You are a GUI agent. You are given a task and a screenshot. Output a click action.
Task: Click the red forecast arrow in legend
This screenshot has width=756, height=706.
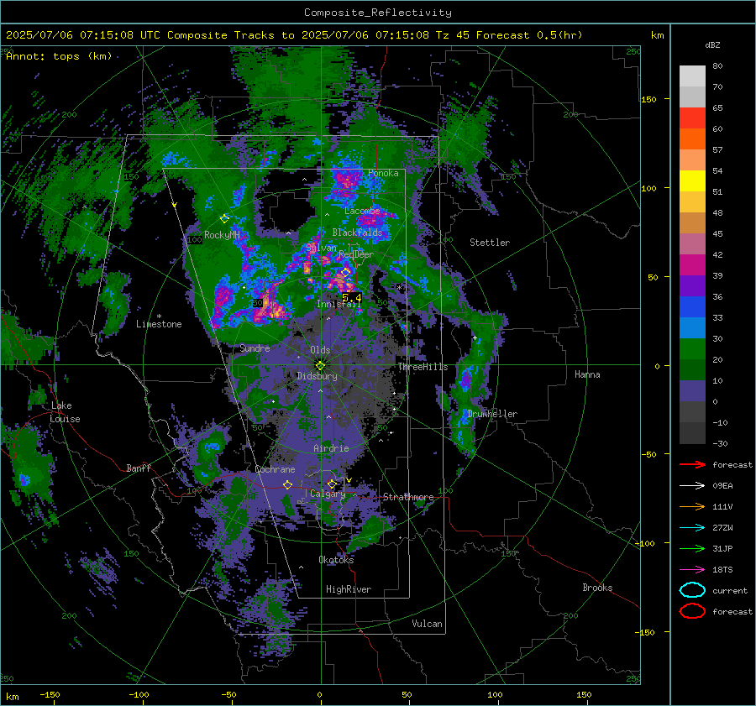click(692, 464)
